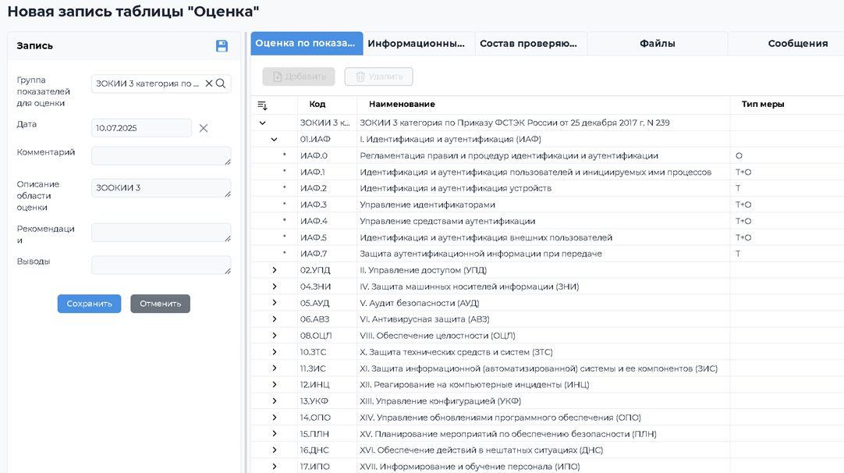
Task: Open the Состав проверяю... tab
Action: pyautogui.click(x=531, y=44)
